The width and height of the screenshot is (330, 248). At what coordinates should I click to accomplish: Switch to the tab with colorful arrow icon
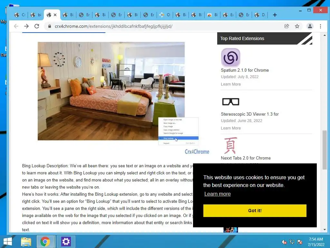165,15
